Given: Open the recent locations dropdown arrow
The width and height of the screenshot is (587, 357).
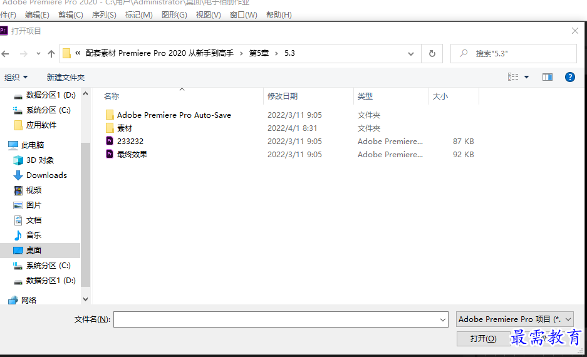Looking at the screenshot, I should point(38,53).
